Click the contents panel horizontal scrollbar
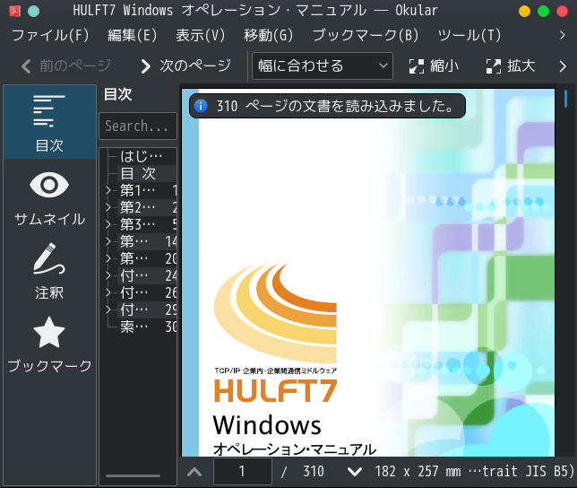This screenshot has height=488, width=577. point(133,475)
